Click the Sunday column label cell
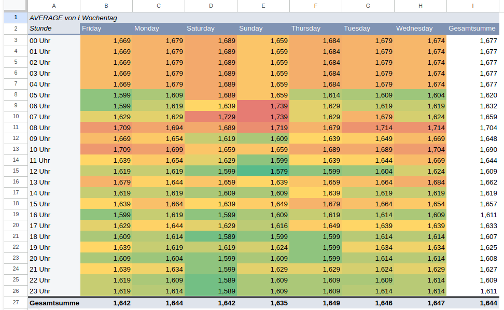The image size is (504, 310). [x=263, y=29]
